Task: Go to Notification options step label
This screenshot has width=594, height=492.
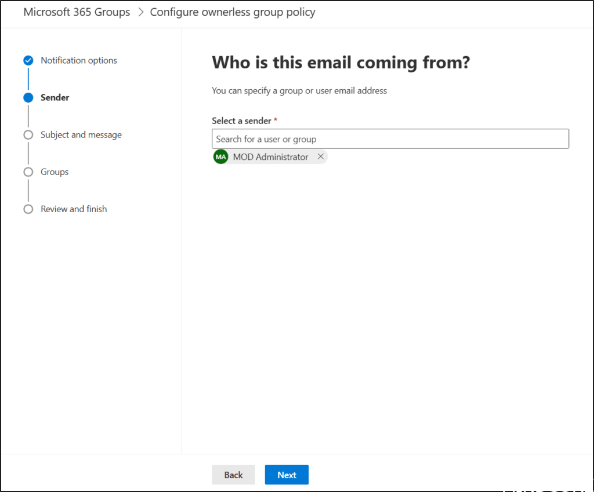Action: pos(78,61)
